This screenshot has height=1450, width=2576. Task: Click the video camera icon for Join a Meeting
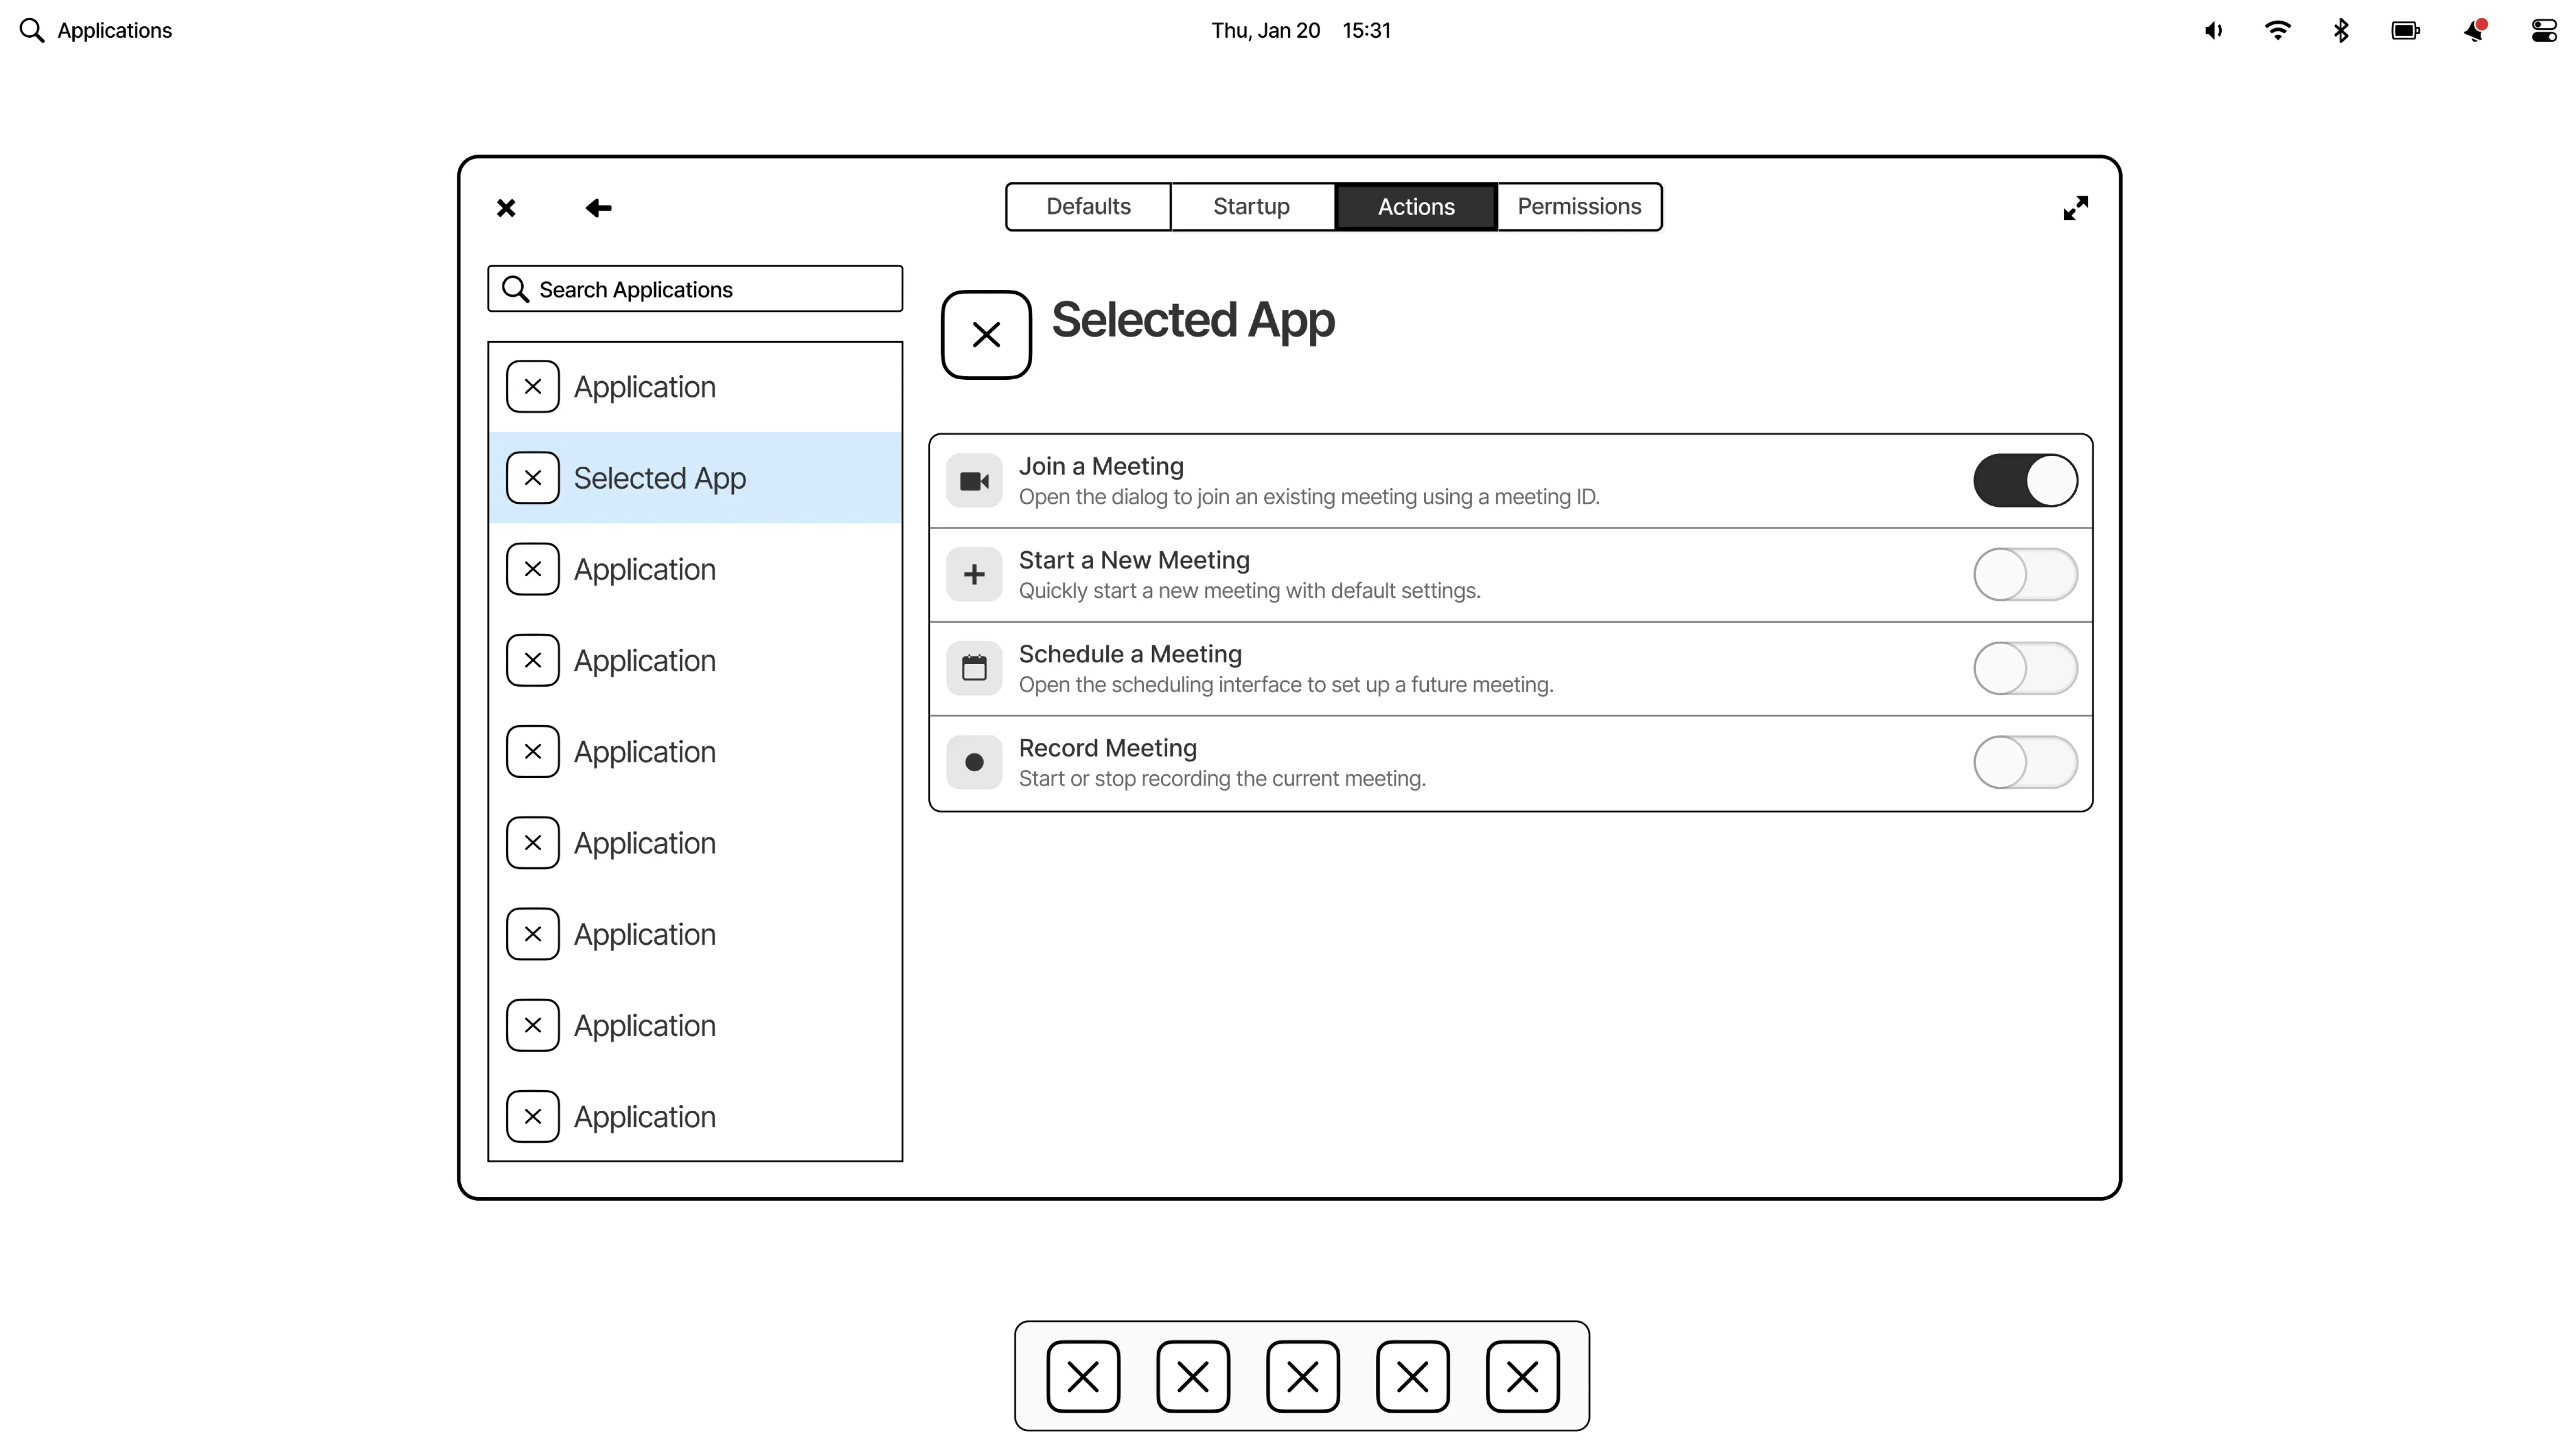(974, 481)
